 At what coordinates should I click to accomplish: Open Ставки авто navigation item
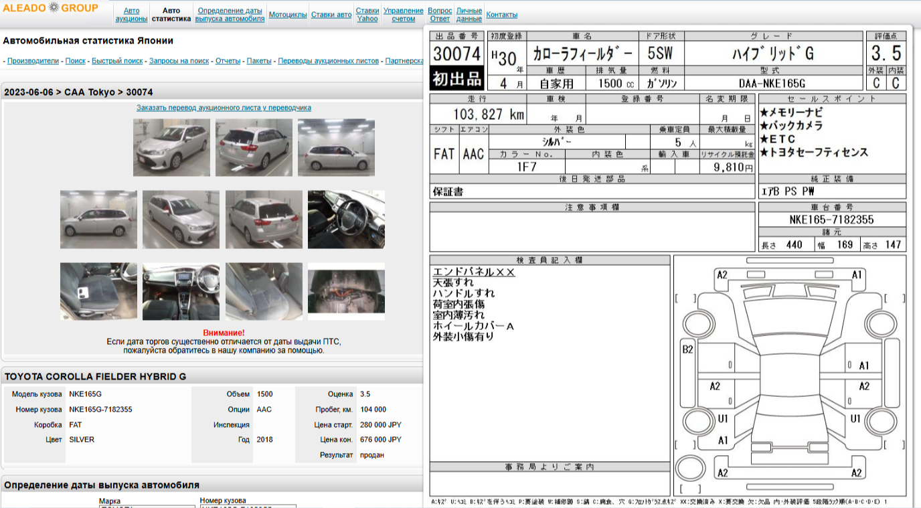(x=331, y=15)
